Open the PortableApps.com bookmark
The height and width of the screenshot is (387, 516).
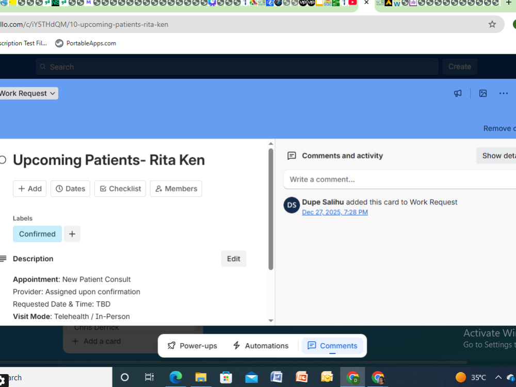[86, 43]
